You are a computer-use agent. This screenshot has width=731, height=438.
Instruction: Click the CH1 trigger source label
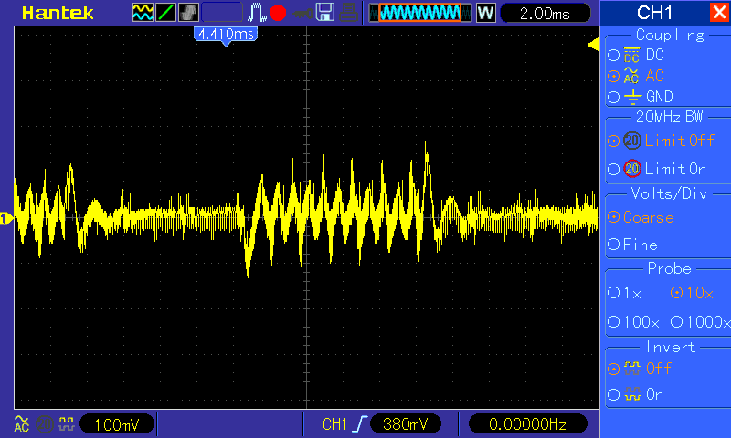[x=334, y=424]
